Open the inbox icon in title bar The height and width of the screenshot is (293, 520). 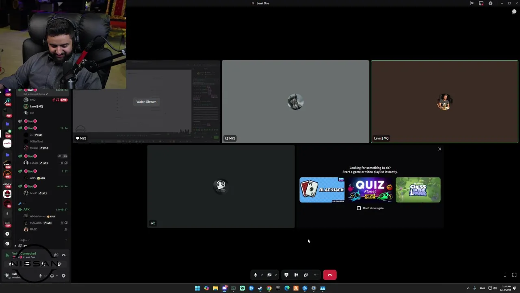[481, 3]
